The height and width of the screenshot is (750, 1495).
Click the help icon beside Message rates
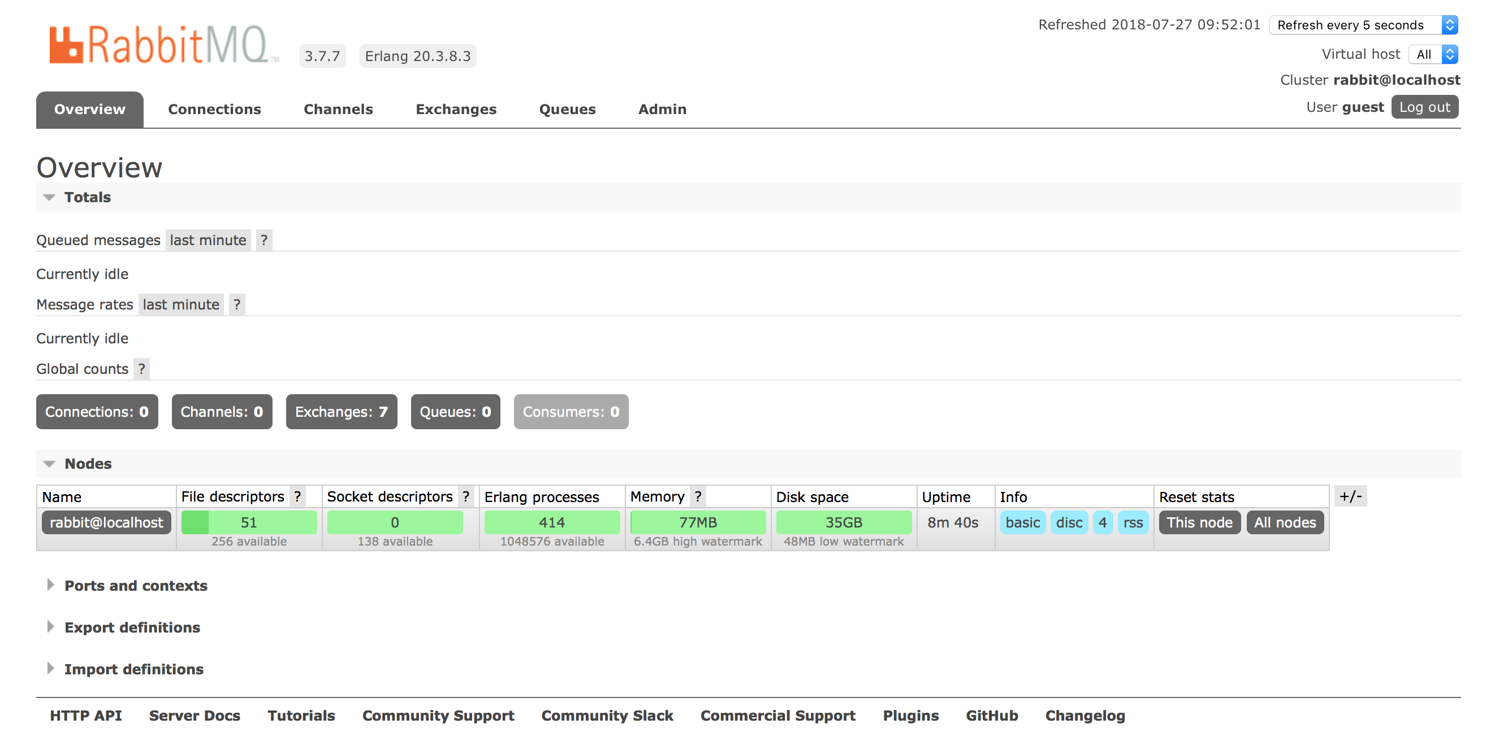click(237, 304)
